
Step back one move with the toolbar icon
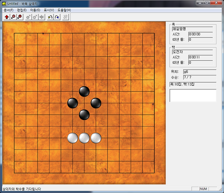20,17
